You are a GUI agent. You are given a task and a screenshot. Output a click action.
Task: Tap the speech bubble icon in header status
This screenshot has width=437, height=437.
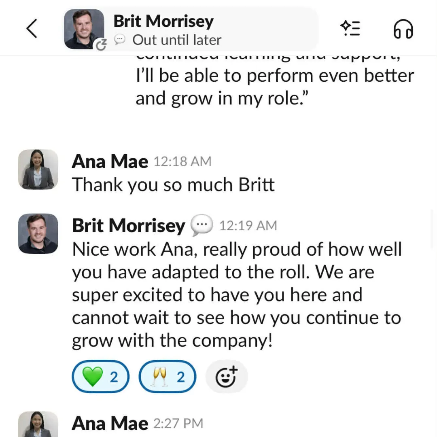pos(120,40)
